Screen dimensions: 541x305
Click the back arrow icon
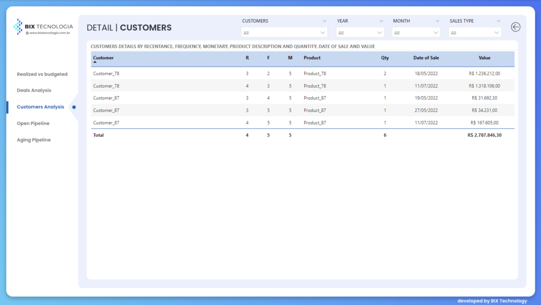coord(516,27)
